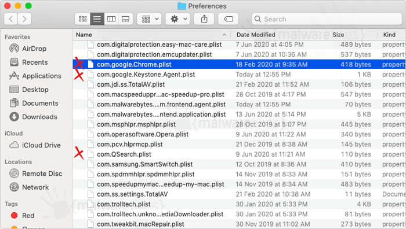Viewport: 406px width, 229px height.
Task: Open Desktop in the sidebar
Action: pos(35,90)
